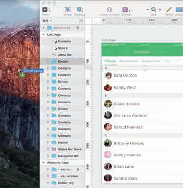Open the purple Symbol dropdown icon

(126, 10)
